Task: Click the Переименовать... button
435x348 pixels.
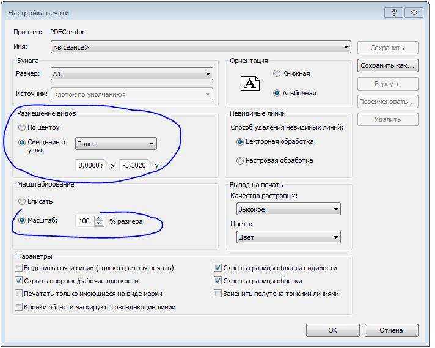Action: [x=387, y=102]
